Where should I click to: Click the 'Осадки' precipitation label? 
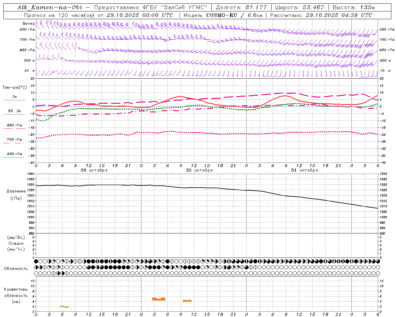[16, 243]
